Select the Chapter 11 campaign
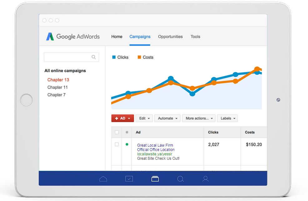The image size is (308, 201). pos(57,87)
